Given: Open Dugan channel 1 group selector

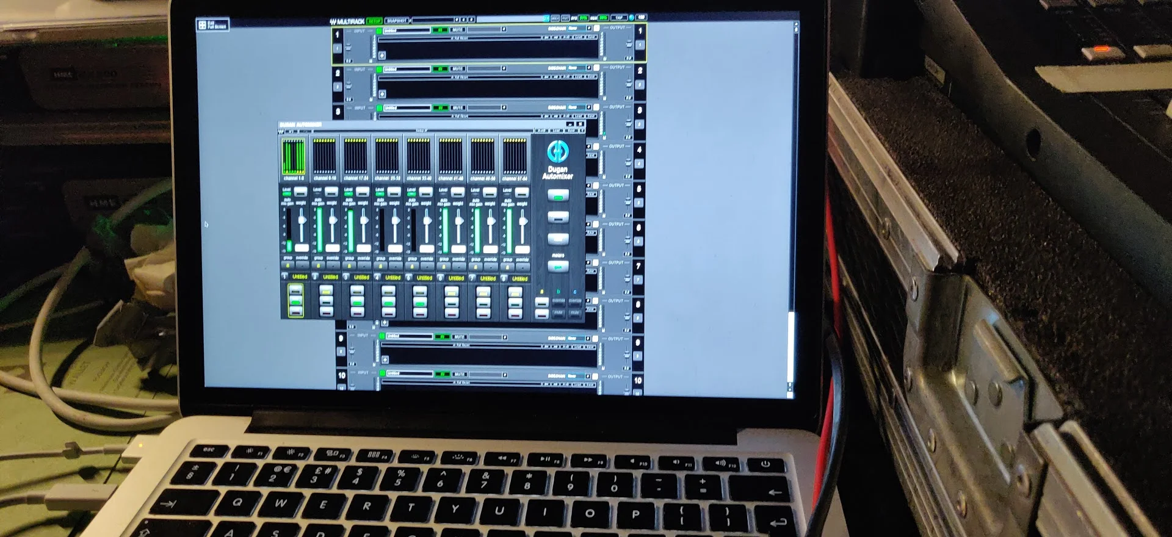Looking at the screenshot, I should 288,265.
